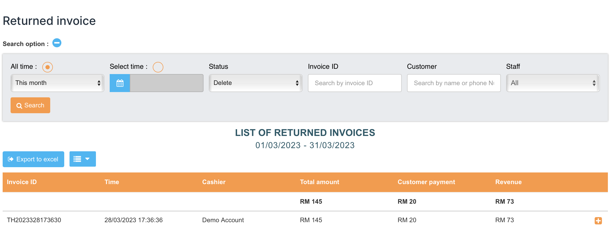This screenshot has width=610, height=237.
Task: Focus the Search by invoice ID field
Action: 354,83
